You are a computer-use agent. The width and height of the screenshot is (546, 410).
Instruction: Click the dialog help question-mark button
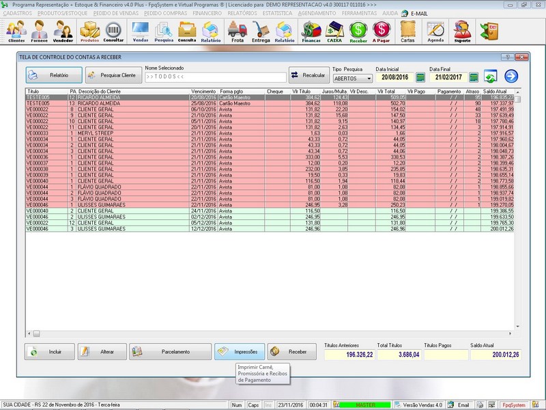(508, 57)
